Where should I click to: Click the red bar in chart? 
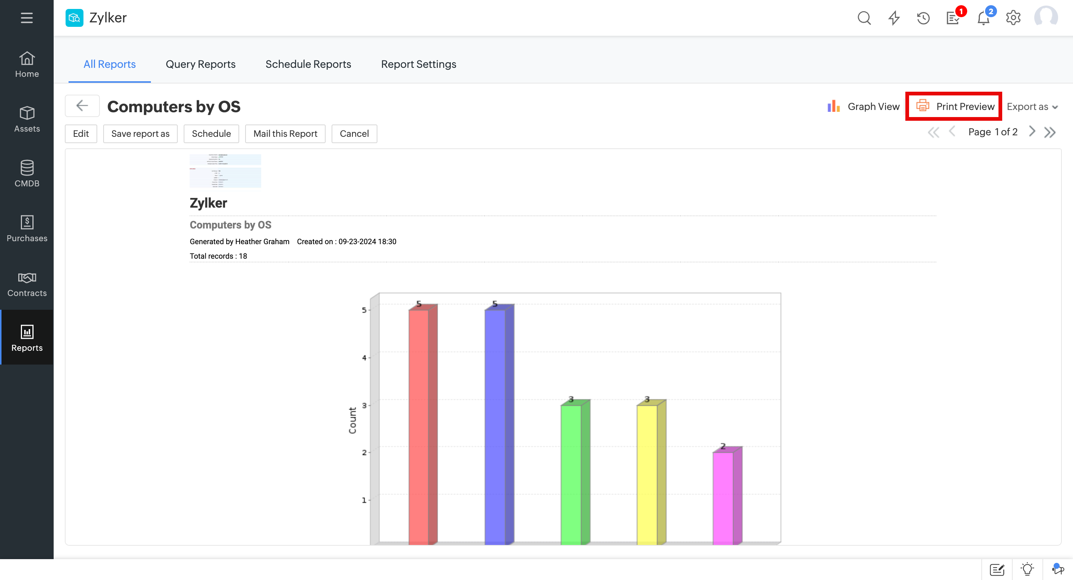(x=419, y=425)
